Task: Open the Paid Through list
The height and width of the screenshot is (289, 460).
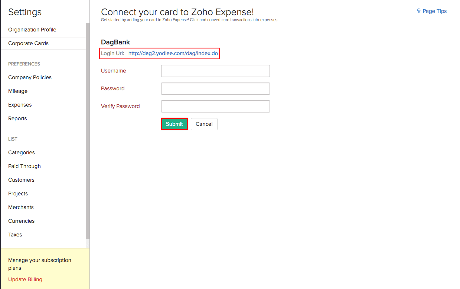Action: click(x=25, y=166)
